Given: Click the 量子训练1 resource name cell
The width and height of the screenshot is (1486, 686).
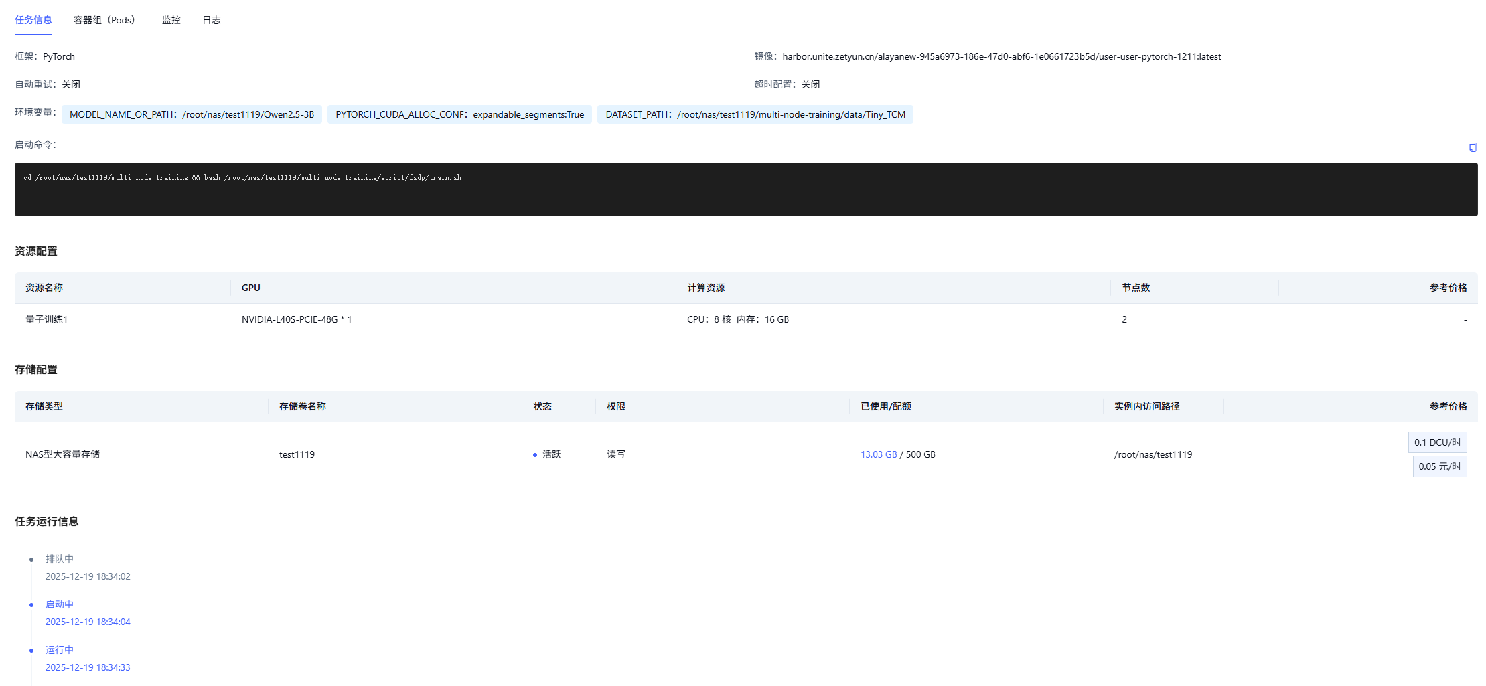Looking at the screenshot, I should tap(47, 319).
